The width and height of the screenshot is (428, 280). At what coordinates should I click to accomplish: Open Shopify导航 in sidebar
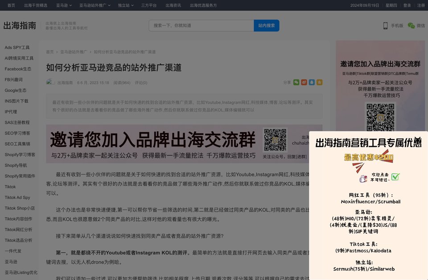pos(16,165)
